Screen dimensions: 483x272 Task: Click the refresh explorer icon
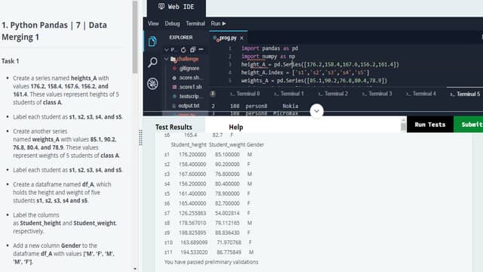pyautogui.click(x=183, y=50)
